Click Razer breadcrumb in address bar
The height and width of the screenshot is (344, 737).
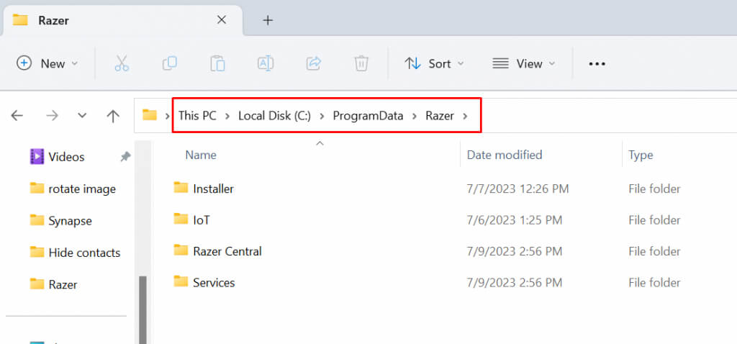pyautogui.click(x=440, y=116)
